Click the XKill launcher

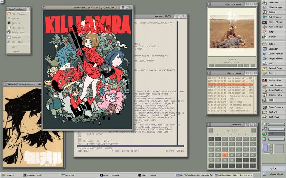[274, 99]
